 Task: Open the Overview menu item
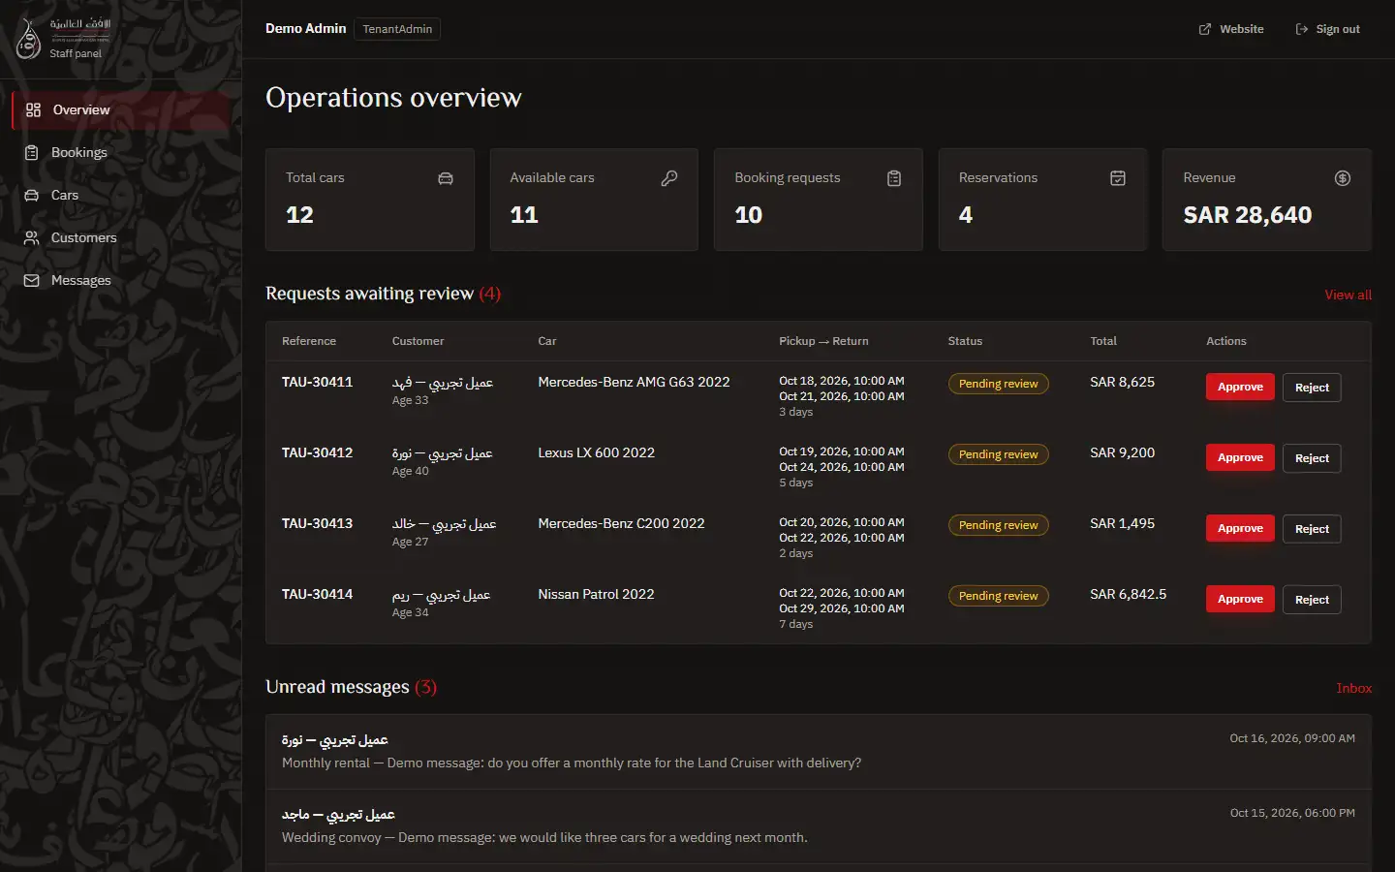coord(121,110)
